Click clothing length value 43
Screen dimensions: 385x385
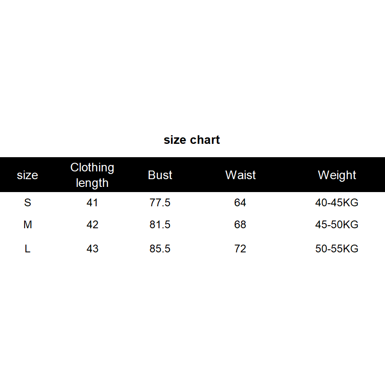[x=92, y=249]
